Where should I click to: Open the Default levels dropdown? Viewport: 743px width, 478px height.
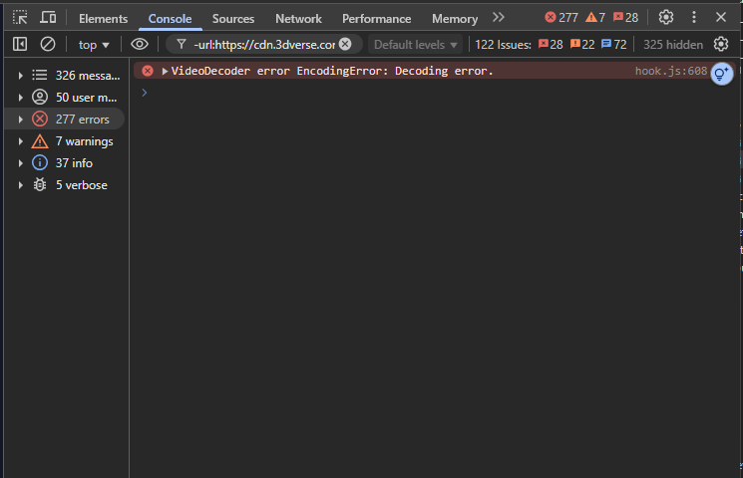coord(415,45)
